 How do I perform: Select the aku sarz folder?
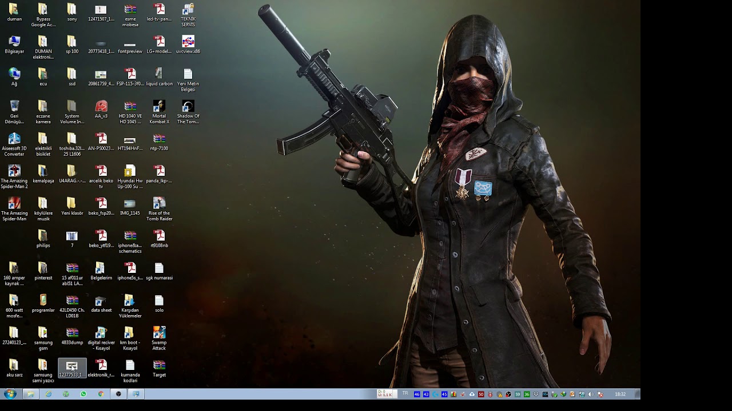point(14,368)
